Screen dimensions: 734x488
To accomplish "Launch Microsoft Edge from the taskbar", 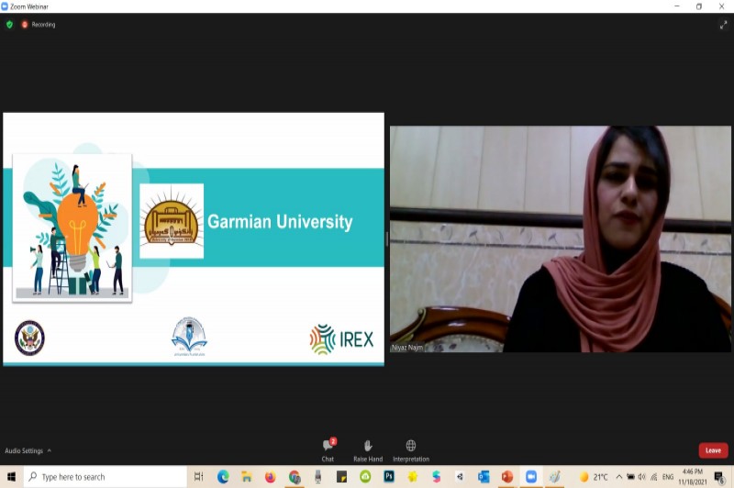I will click(x=223, y=477).
